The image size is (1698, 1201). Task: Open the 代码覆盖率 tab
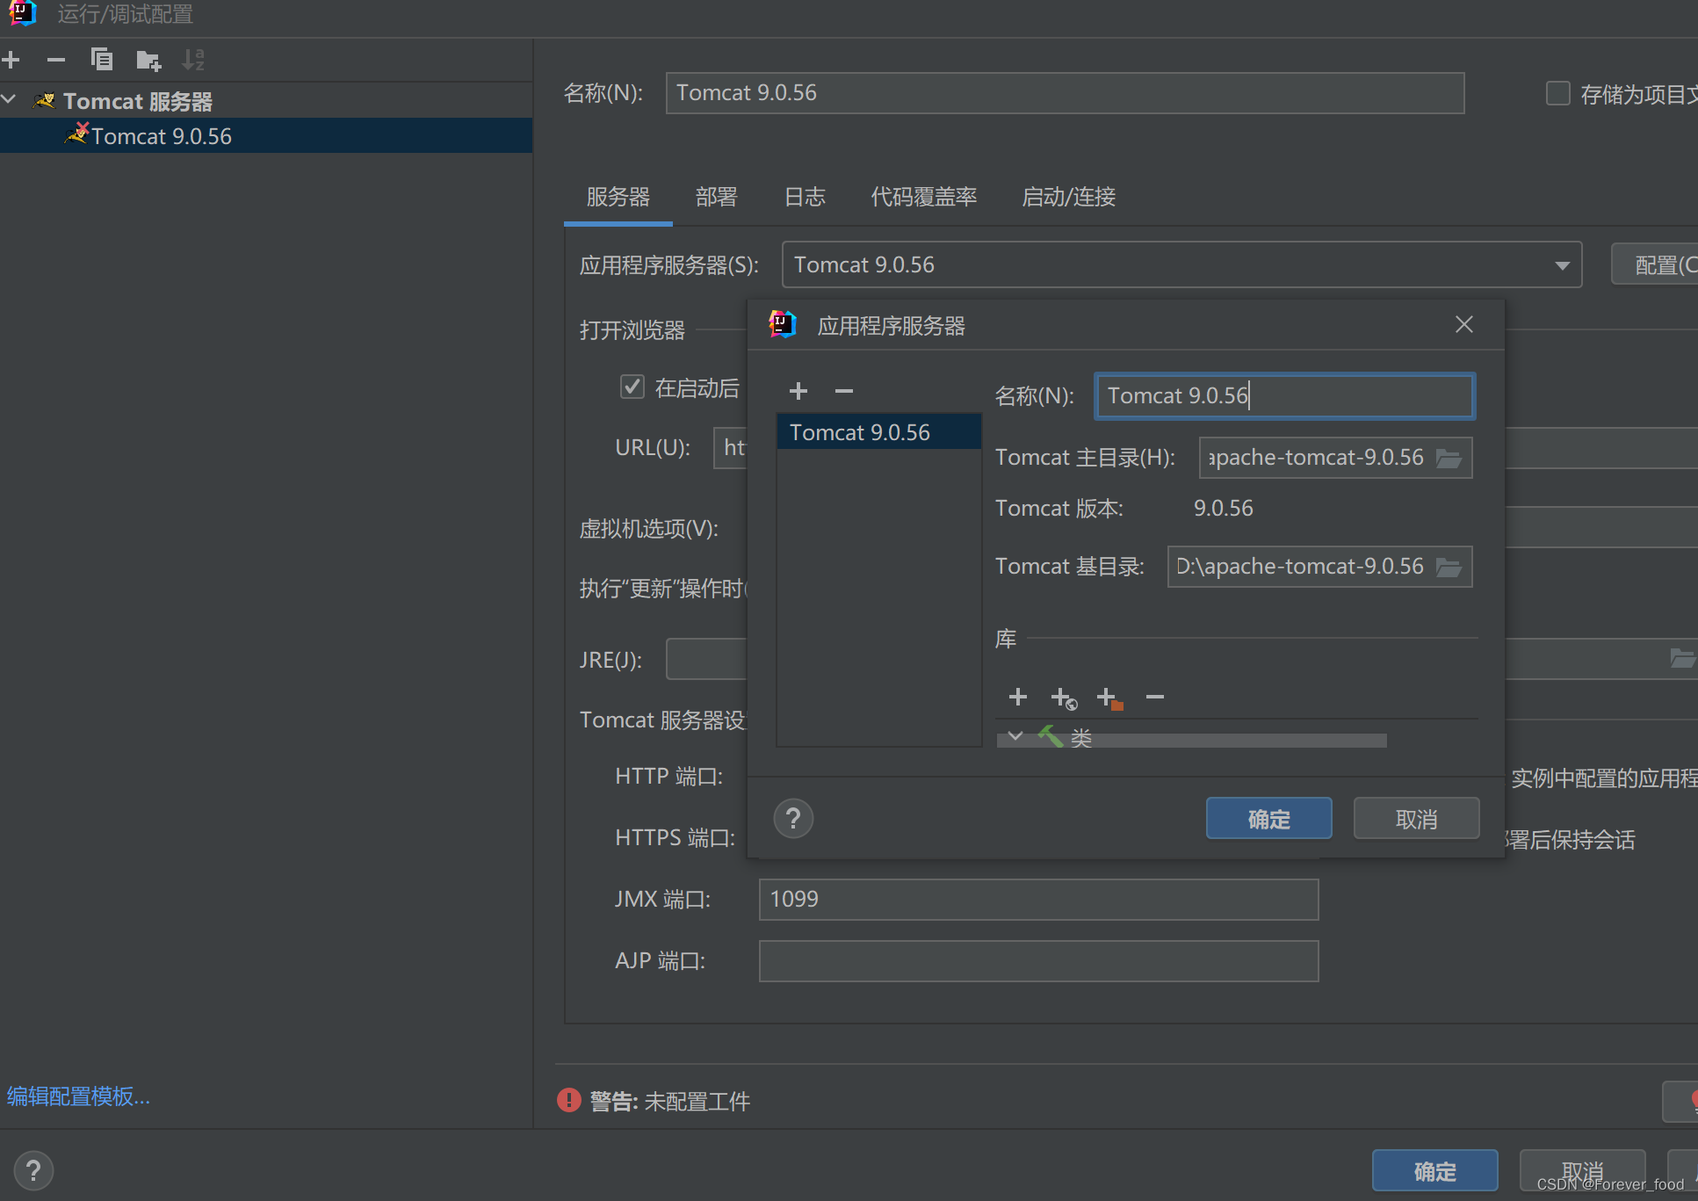pos(923,197)
